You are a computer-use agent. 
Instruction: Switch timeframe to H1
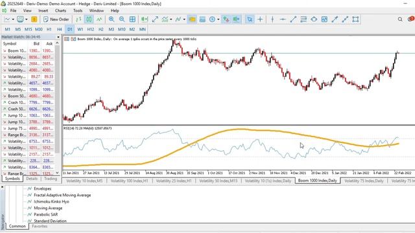pyautogui.click(x=49, y=29)
